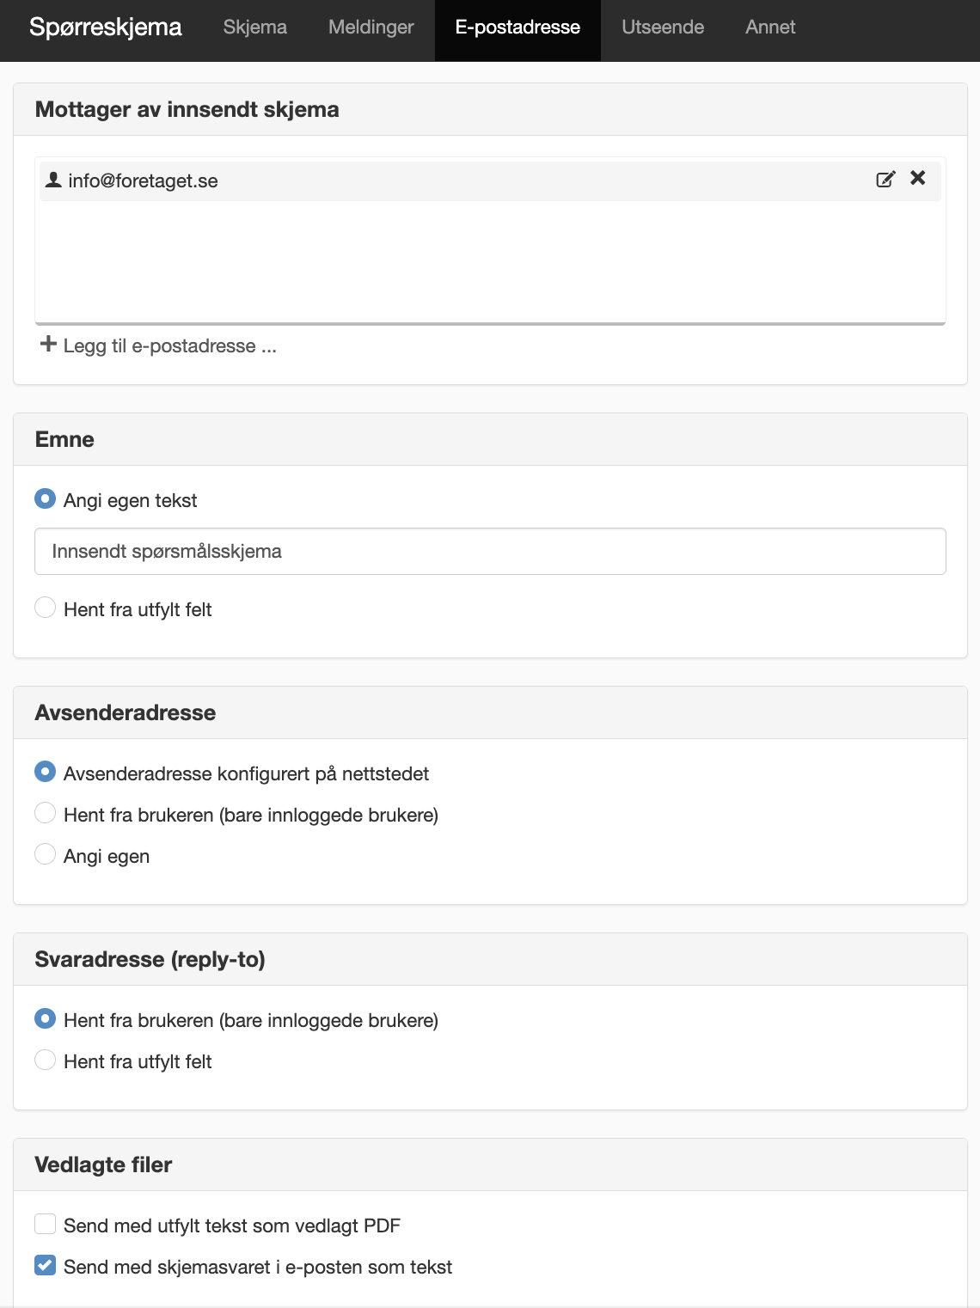Click the person icon beside info@foretaget.se

pos(53,180)
